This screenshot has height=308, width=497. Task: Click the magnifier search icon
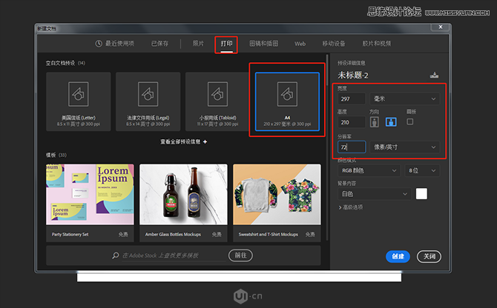tap(116, 255)
